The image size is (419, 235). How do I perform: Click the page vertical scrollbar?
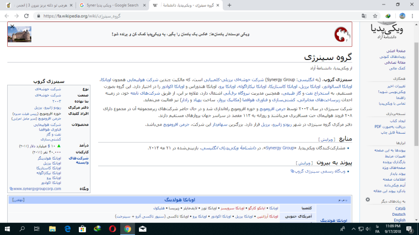[x=416, y=94]
